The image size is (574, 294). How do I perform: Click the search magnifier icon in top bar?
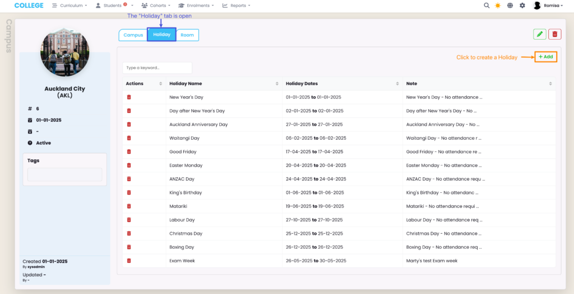(486, 6)
